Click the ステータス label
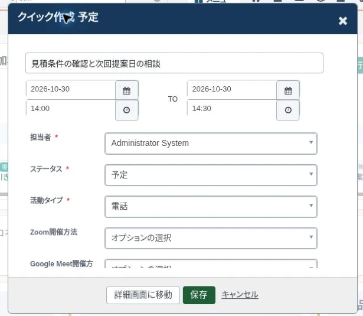This screenshot has height=316, width=363. [46, 169]
